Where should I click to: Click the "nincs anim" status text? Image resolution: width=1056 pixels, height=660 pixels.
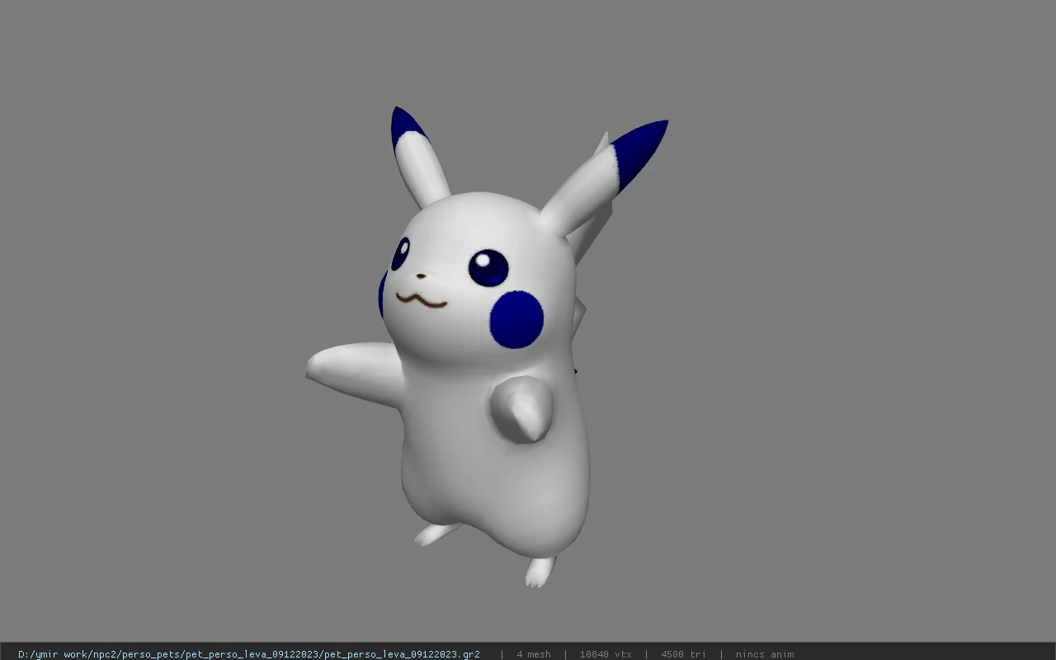pyautogui.click(x=765, y=654)
